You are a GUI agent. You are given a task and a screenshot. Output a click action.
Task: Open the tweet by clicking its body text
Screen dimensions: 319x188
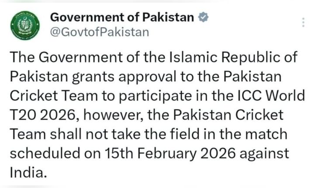(153, 115)
